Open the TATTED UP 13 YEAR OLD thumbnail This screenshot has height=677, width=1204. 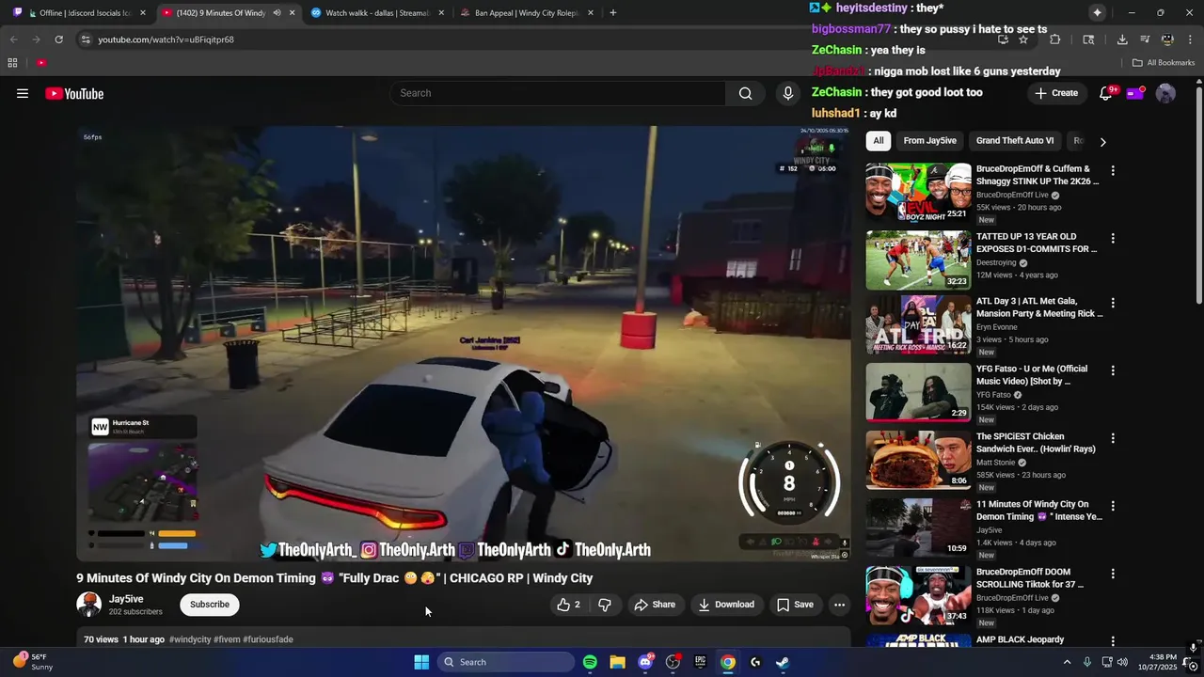pos(918,260)
